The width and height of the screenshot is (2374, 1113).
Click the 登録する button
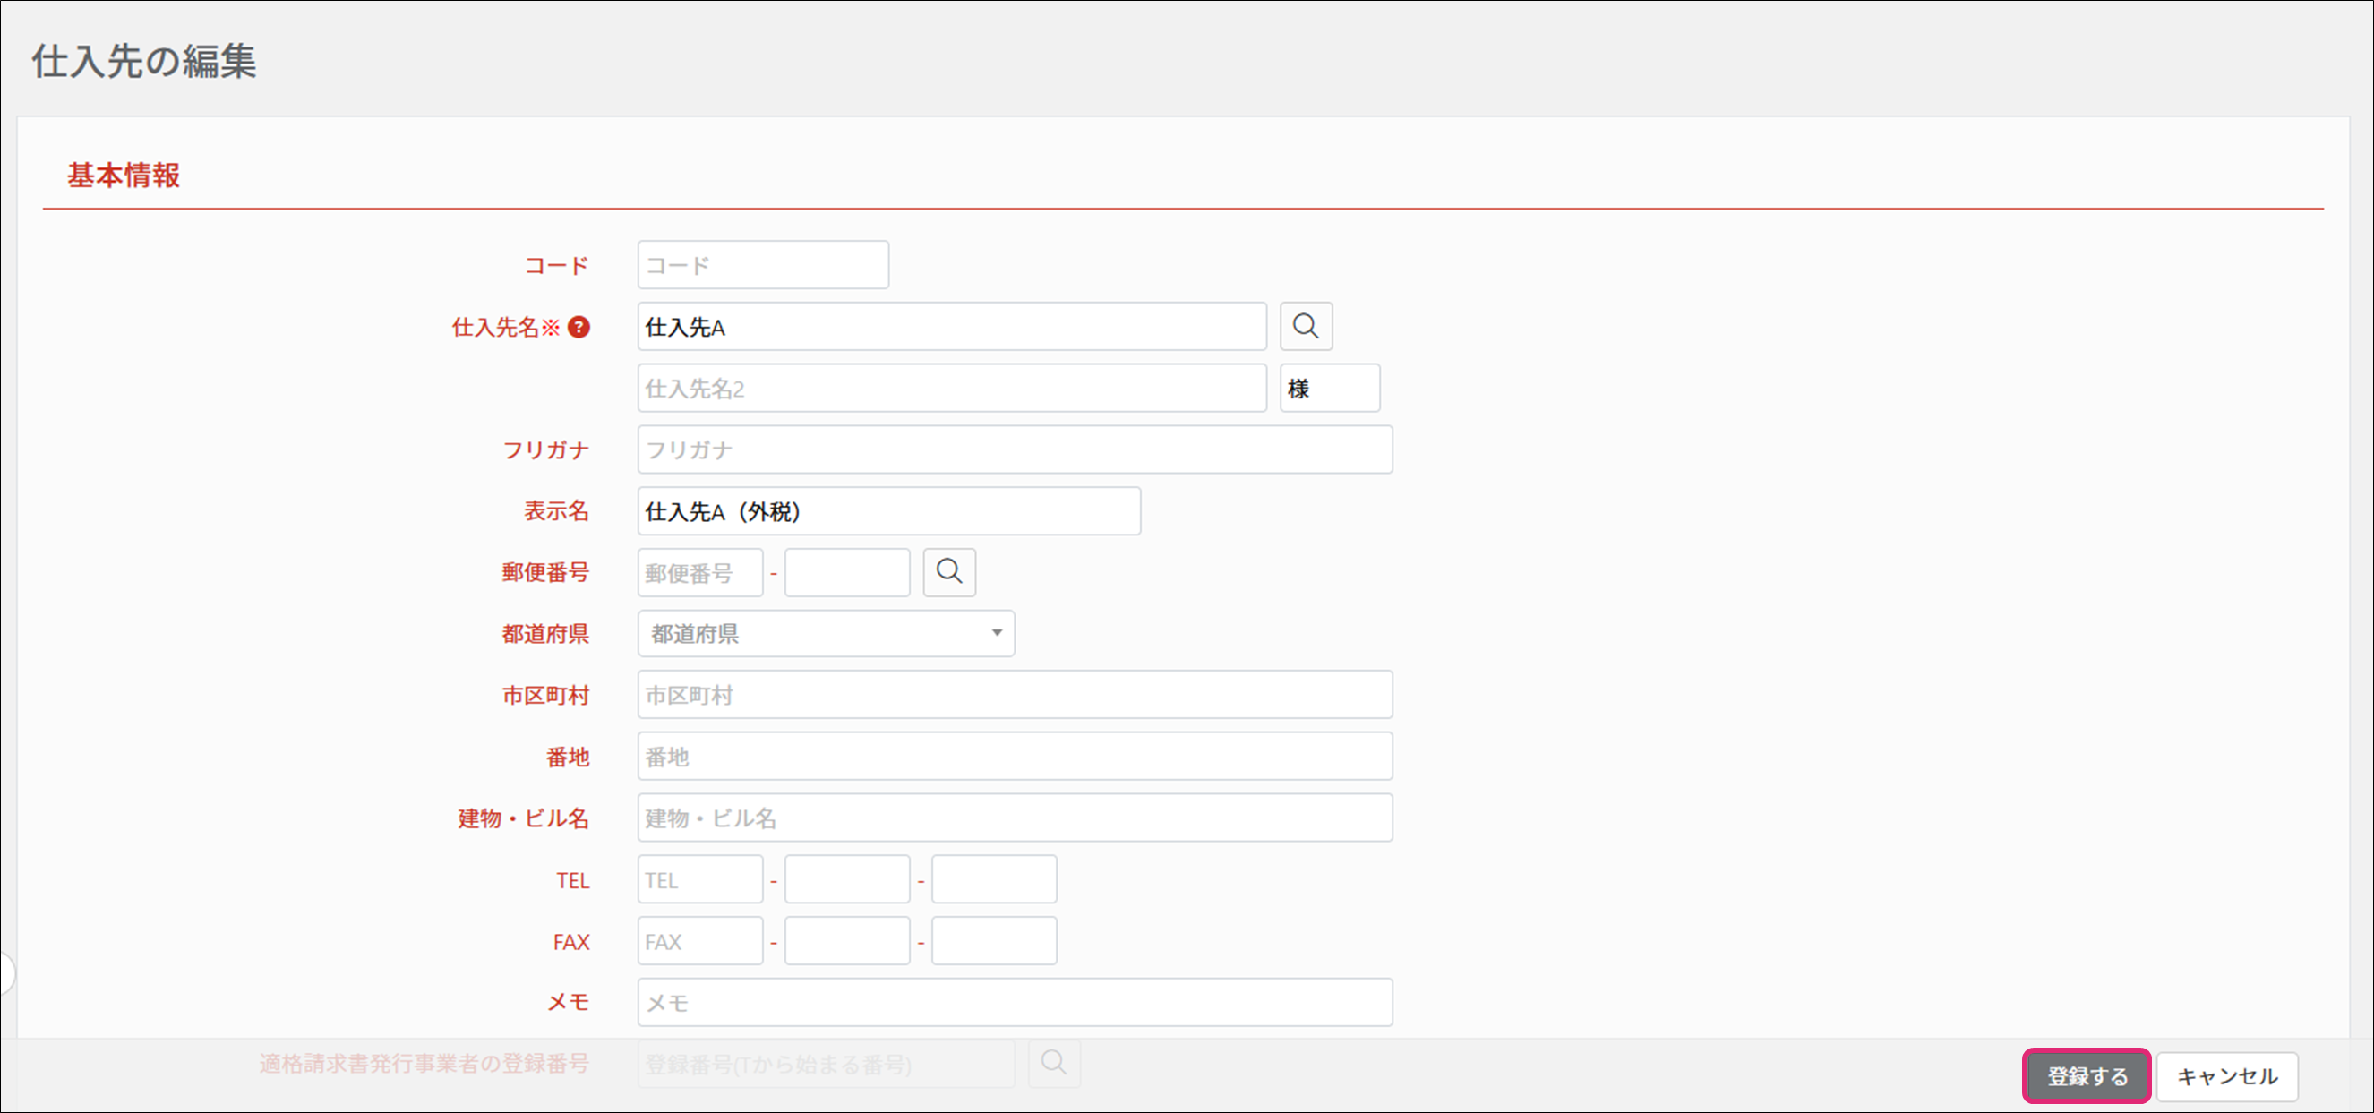coord(2087,1075)
